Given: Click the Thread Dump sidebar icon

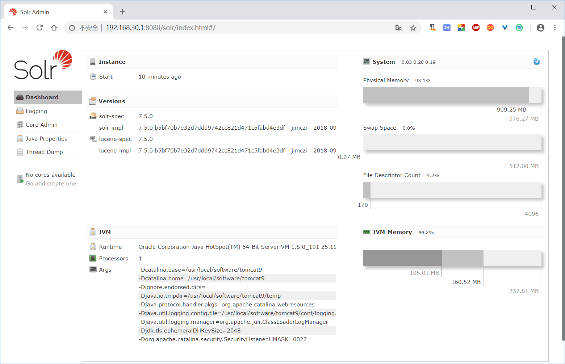Looking at the screenshot, I should coord(20,152).
